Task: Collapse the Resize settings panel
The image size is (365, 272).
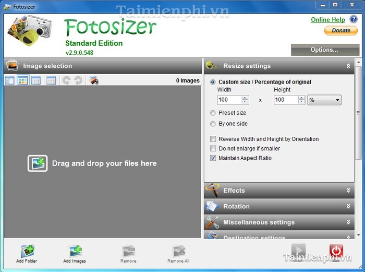Action: click(348, 66)
